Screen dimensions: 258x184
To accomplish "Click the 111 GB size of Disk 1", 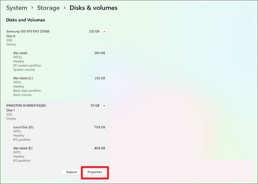I will tap(95, 106).
